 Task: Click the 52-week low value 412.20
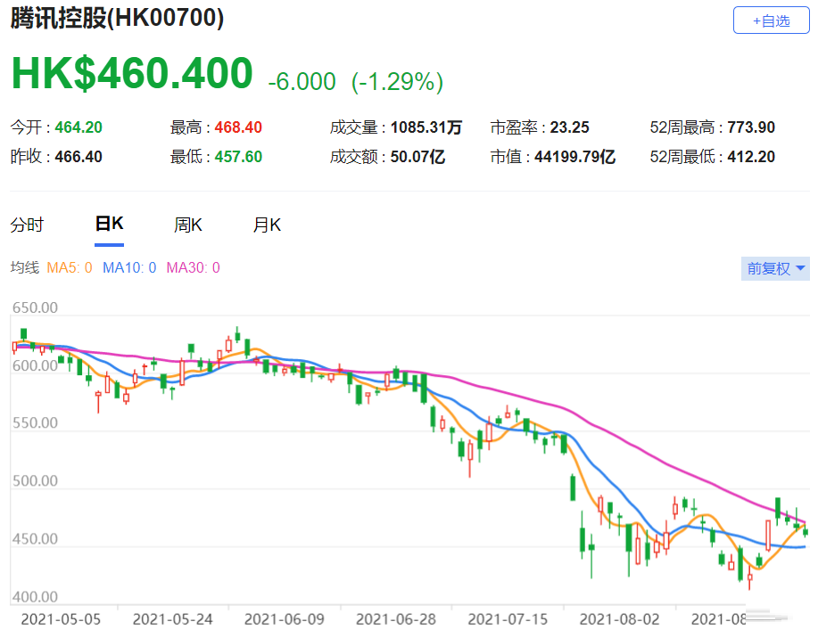[x=751, y=156]
